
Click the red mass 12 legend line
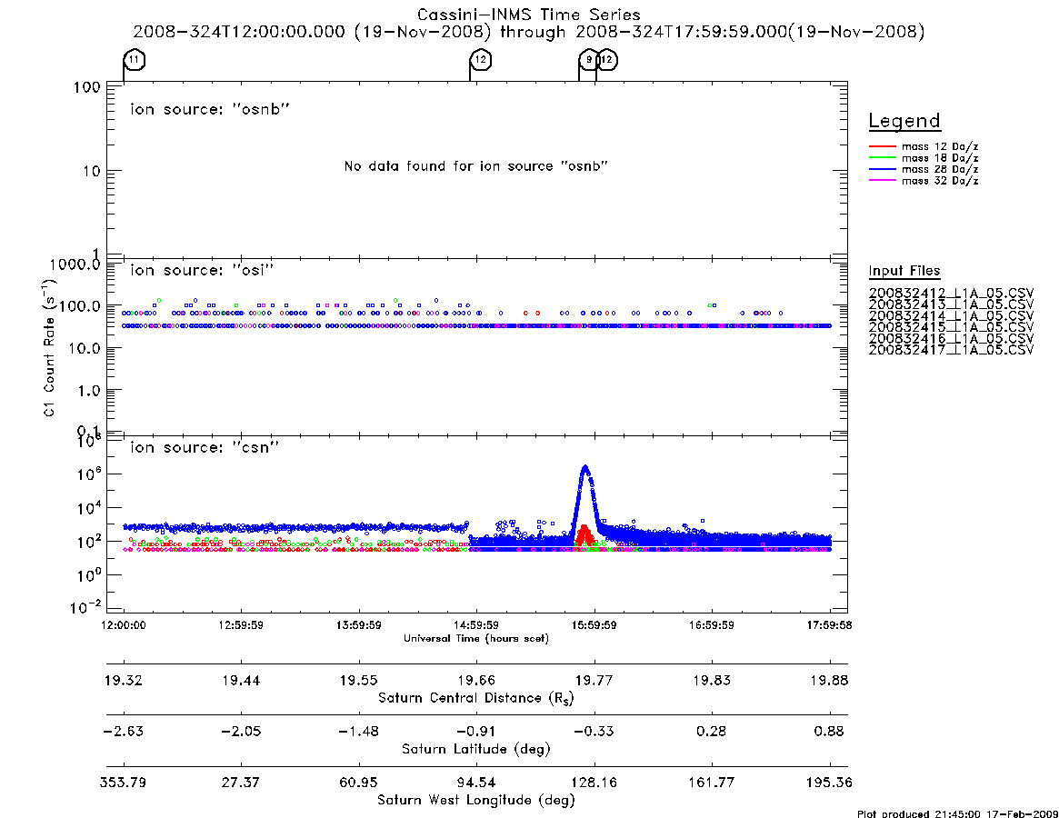(882, 146)
